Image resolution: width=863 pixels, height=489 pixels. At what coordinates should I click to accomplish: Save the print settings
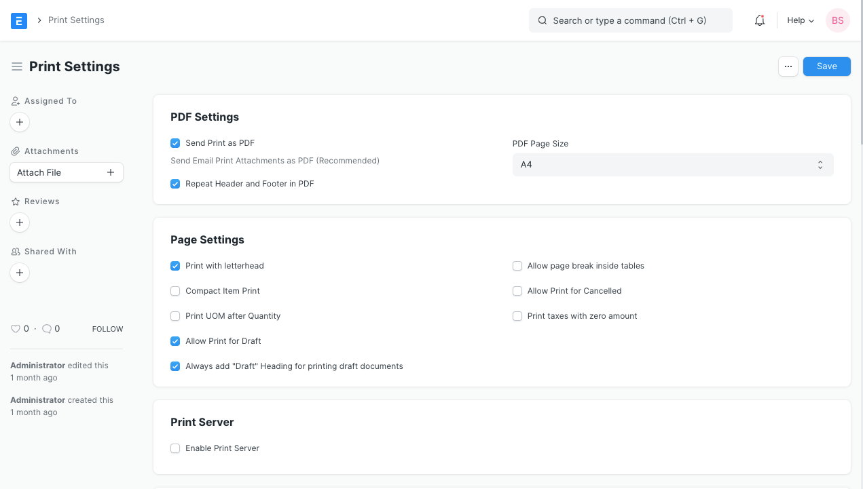[x=826, y=66]
